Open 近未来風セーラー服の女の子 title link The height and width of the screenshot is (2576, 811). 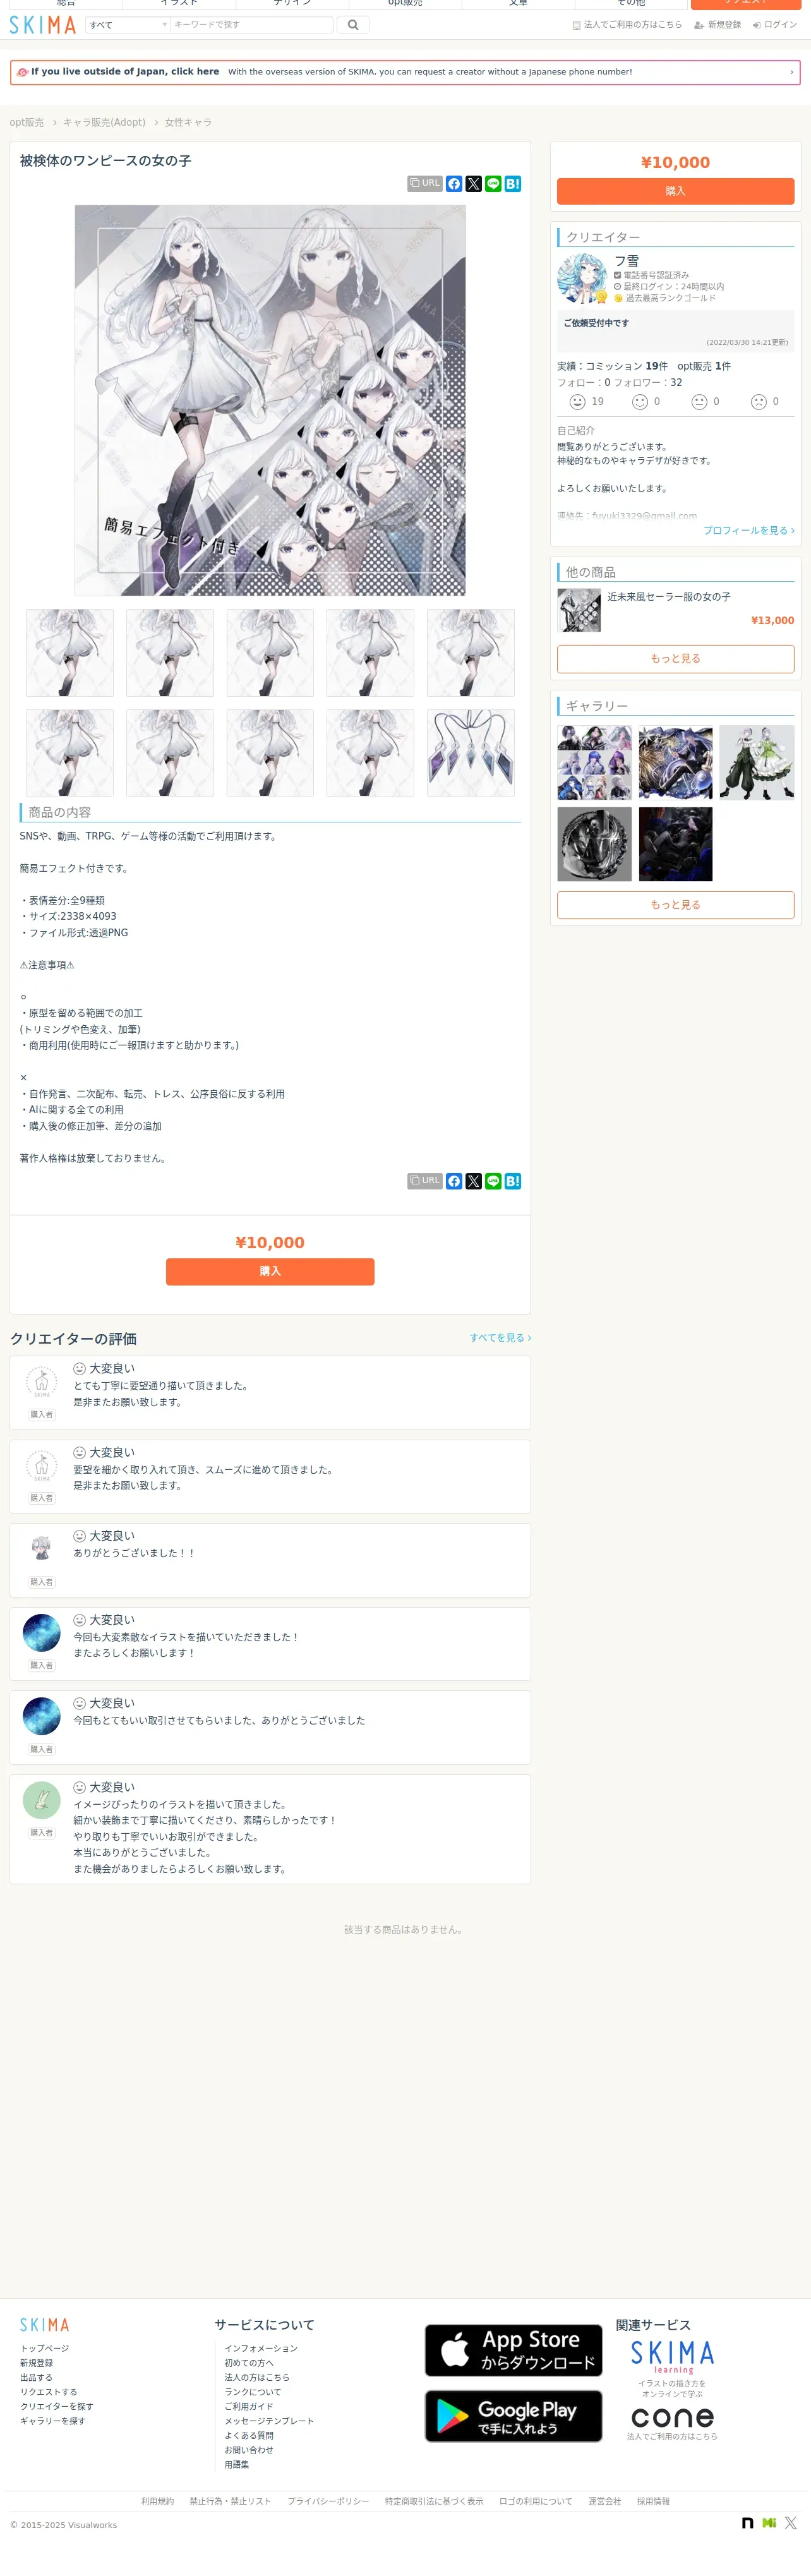coord(669,596)
